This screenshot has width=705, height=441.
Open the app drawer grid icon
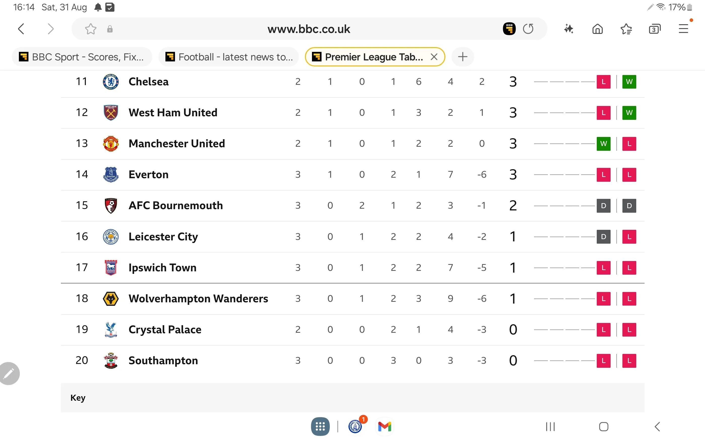[x=320, y=426]
